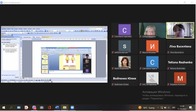Viewport: 196px width, 111px height.
Task: Click the muted microphone icon on Ganna kavylina's tile
Action: click(140, 36)
